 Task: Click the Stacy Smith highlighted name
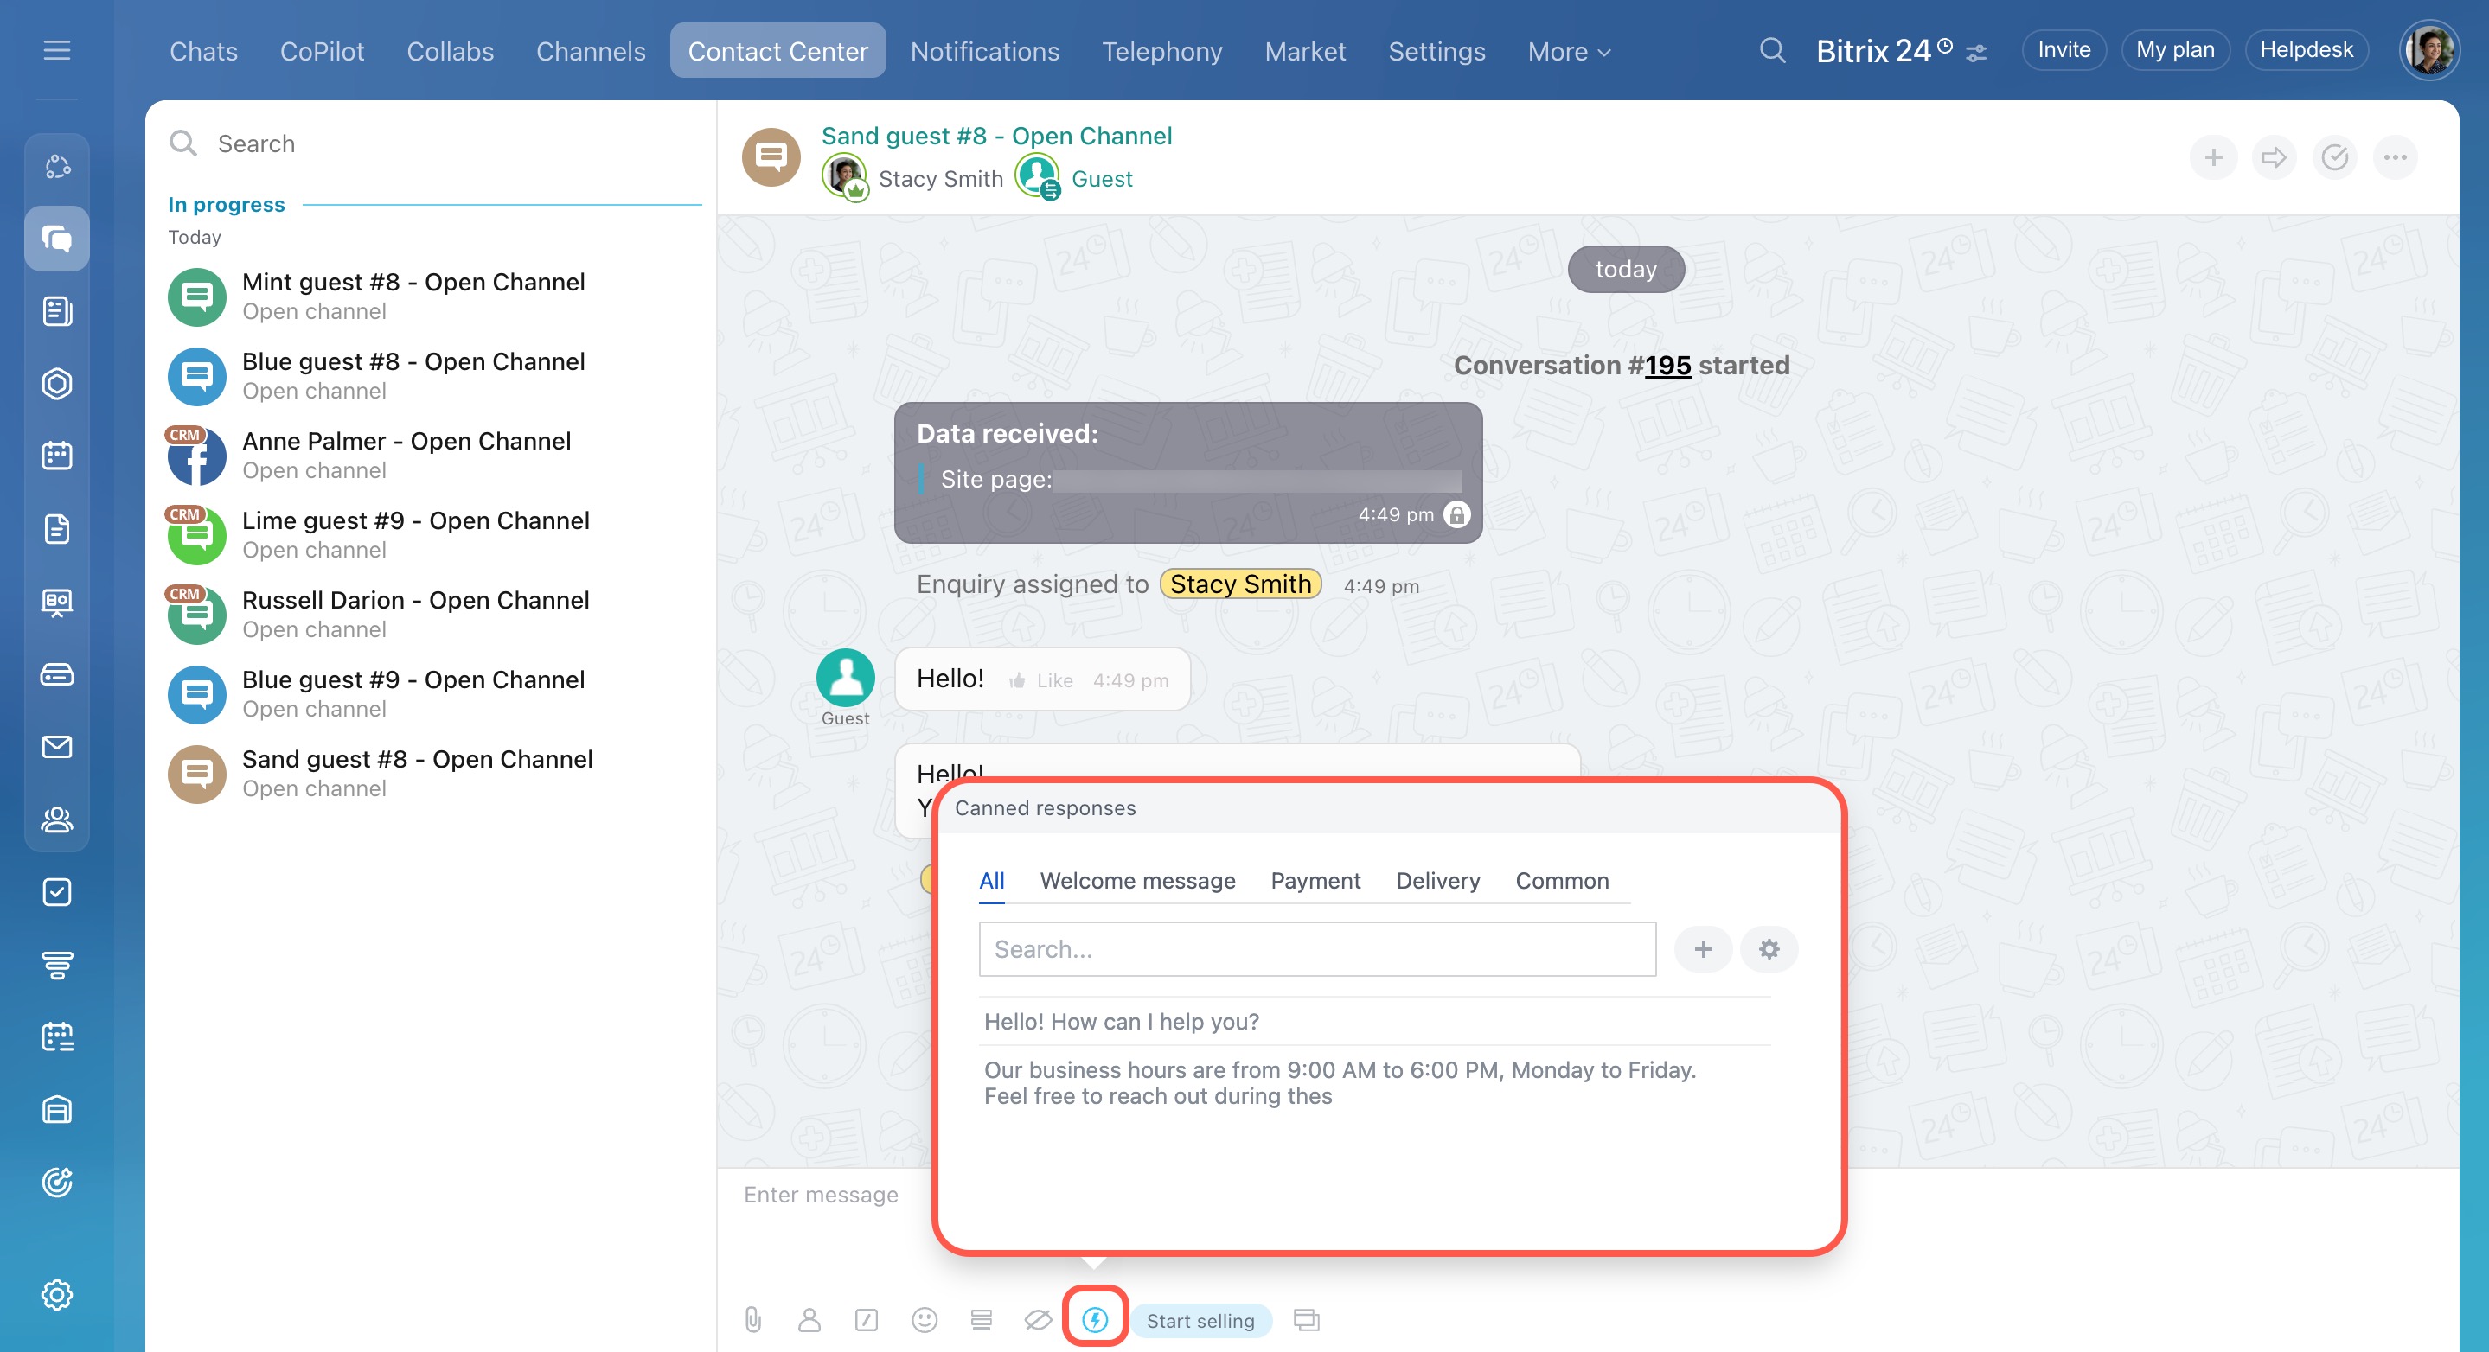[x=1241, y=584]
